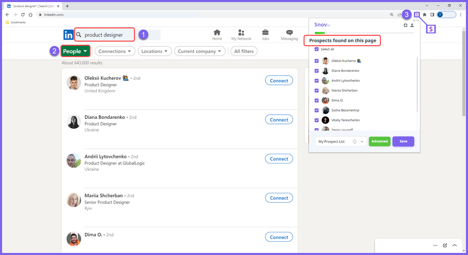Connect with Mariia Shcherban
The image size is (468, 255).
coord(279,198)
